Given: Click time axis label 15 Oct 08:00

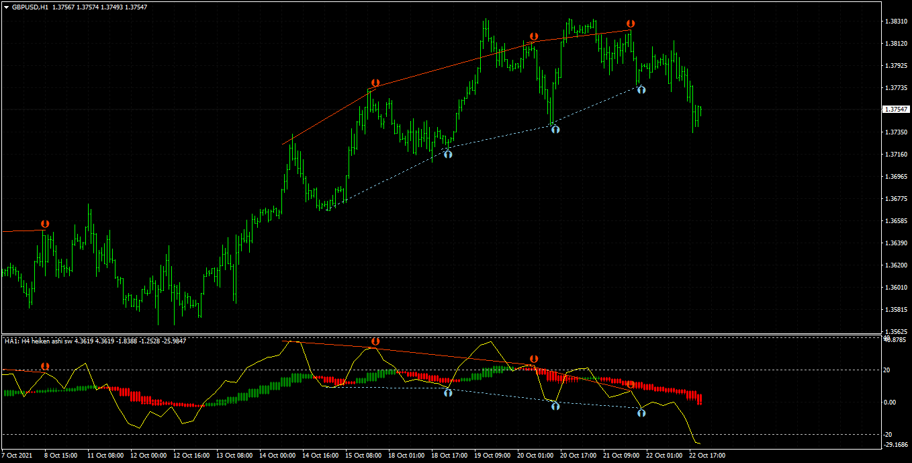Looking at the screenshot, I should point(363,456).
